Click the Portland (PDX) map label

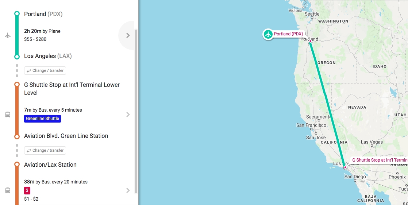(x=288, y=34)
